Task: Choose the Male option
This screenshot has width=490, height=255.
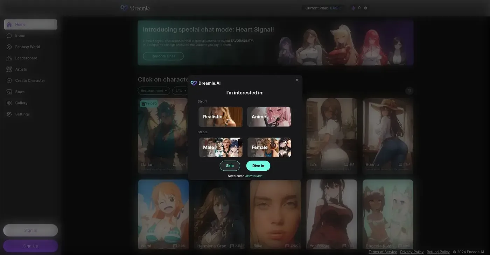Action: point(220,147)
